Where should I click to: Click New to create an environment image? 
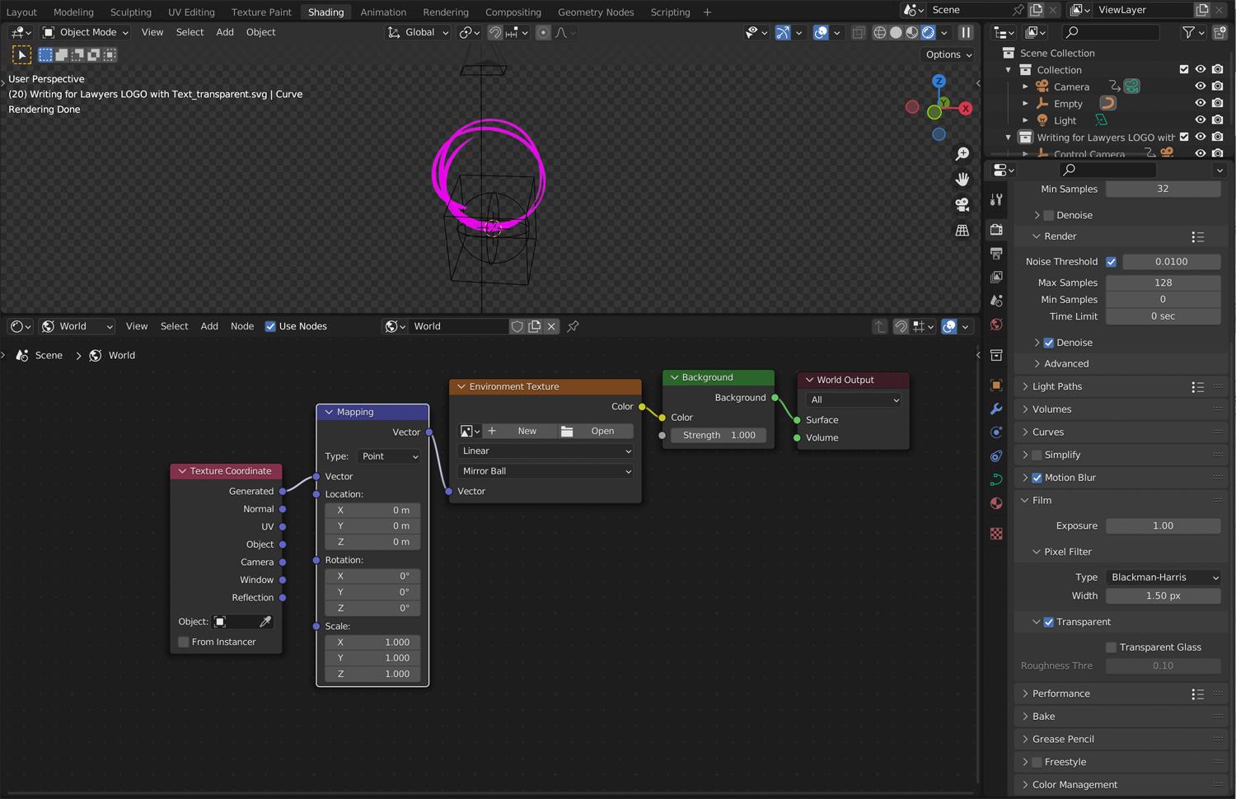point(527,431)
